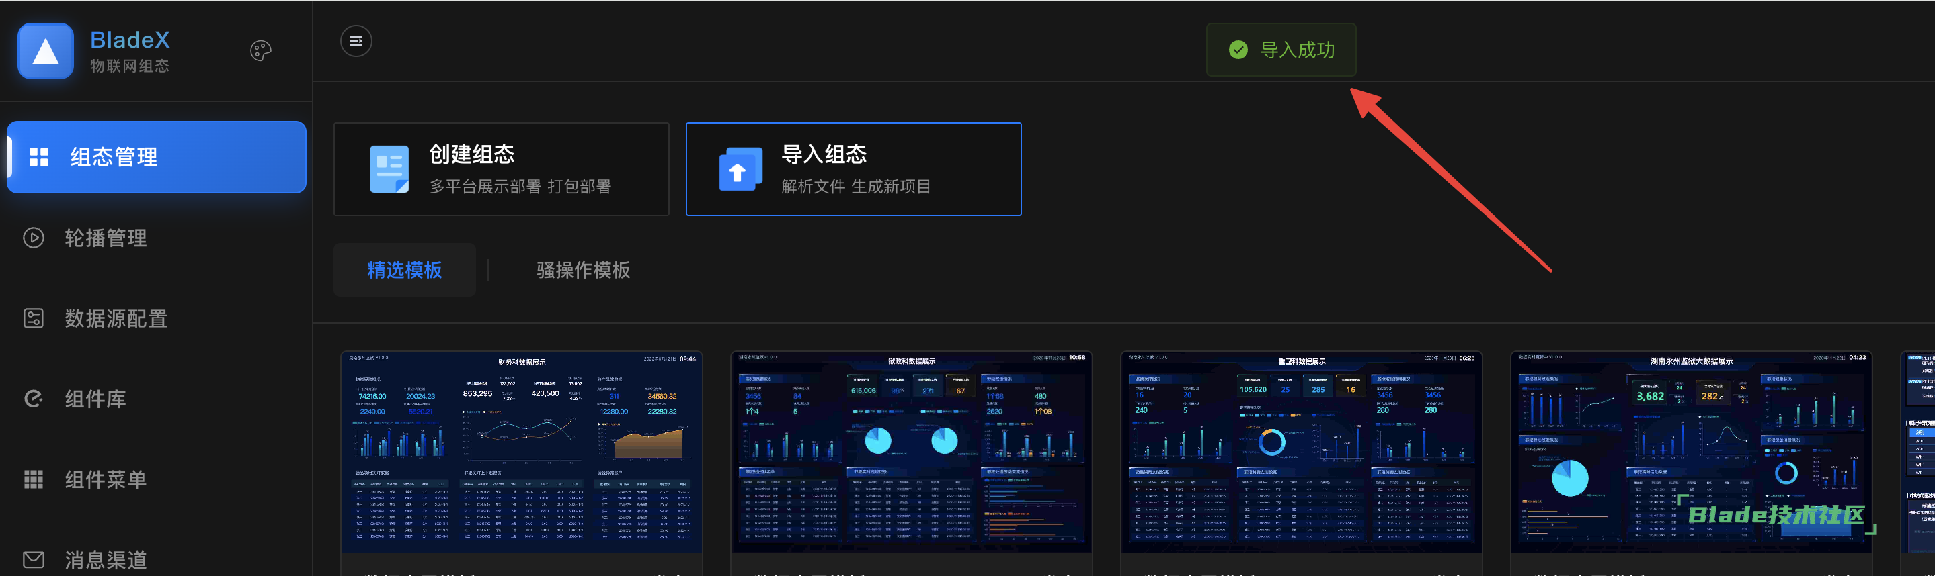Click the 创建组态 card button

click(501, 169)
